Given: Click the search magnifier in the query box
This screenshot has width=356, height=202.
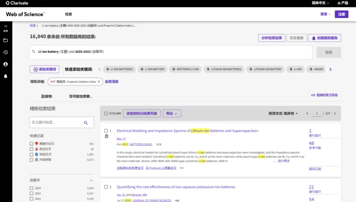Looking at the screenshot, I should [33, 52].
